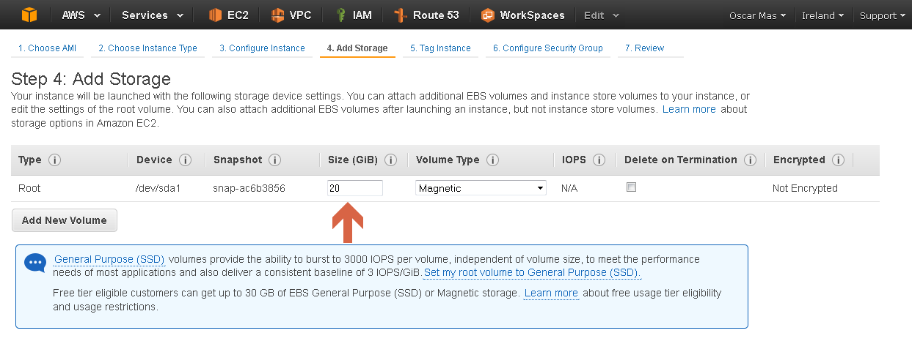
Task: Click Set my root volume to General Purpose (SSD)
Action: [533, 272]
